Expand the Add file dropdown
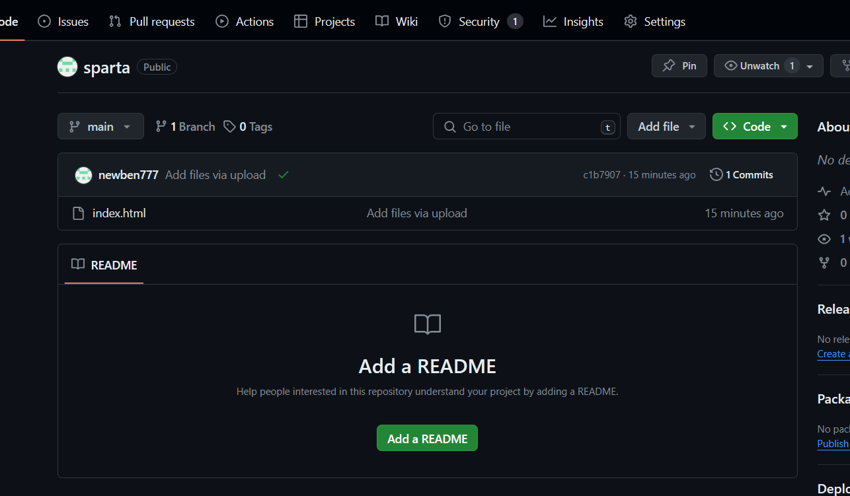Viewport: 850px width, 496px height. (666, 126)
